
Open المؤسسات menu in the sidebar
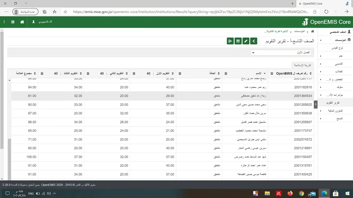tap(335, 40)
